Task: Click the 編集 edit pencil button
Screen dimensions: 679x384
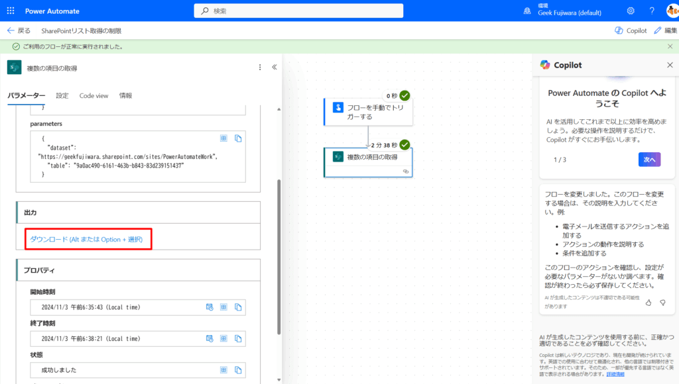Action: pyautogui.click(x=666, y=30)
